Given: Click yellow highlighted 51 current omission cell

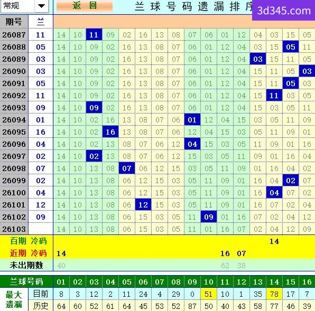Looking at the screenshot, I should point(209,294).
